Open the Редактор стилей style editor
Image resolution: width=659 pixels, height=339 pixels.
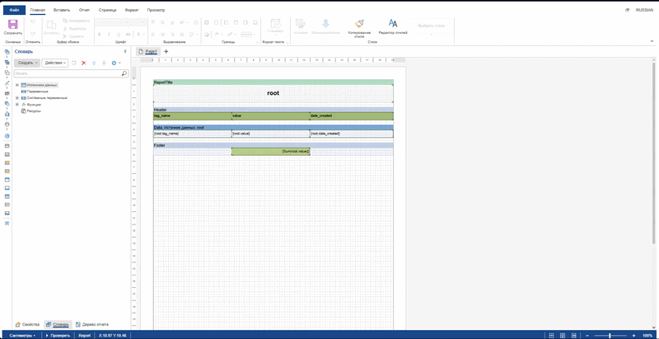point(393,26)
